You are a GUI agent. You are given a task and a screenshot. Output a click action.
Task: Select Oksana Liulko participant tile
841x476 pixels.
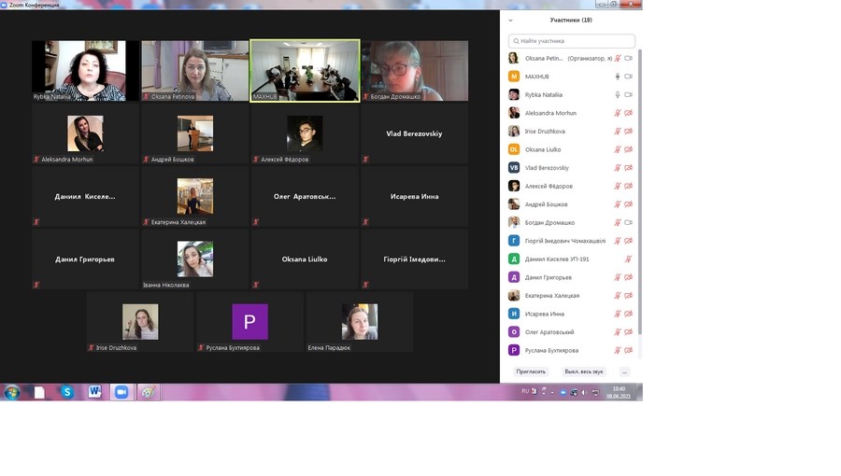[305, 259]
